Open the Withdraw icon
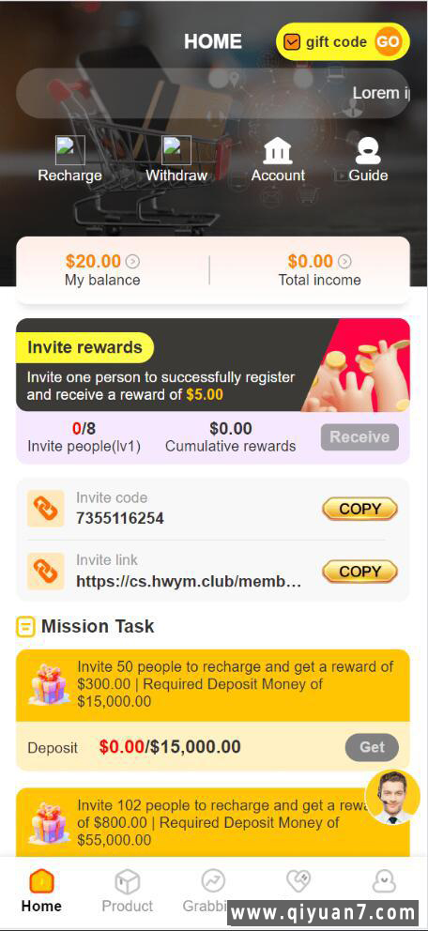Screen dimensions: 428x931 coord(176,150)
